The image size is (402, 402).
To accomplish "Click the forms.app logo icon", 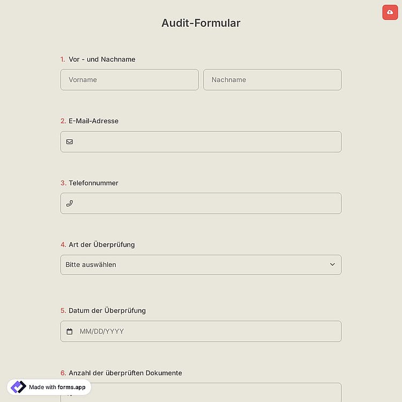I will point(18,387).
